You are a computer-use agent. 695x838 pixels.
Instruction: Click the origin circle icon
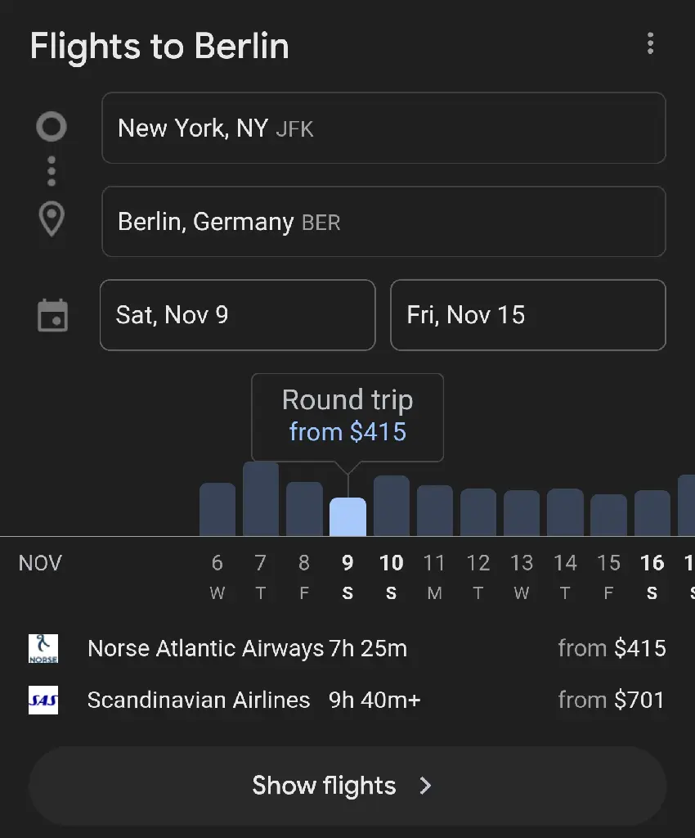(52, 127)
